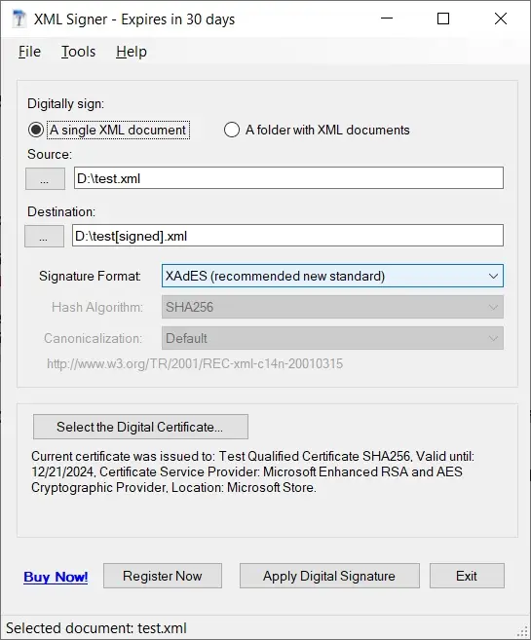
Task: Expand the Signature Format dropdown
Action: [x=332, y=276]
